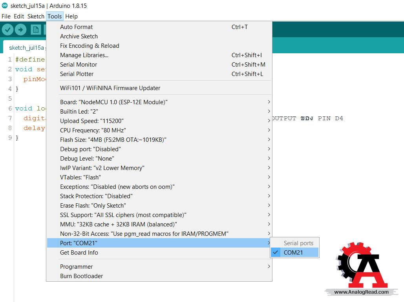The image size is (404, 302).
Task: Click PIN D4 comment text in editor
Action: [x=330, y=118]
